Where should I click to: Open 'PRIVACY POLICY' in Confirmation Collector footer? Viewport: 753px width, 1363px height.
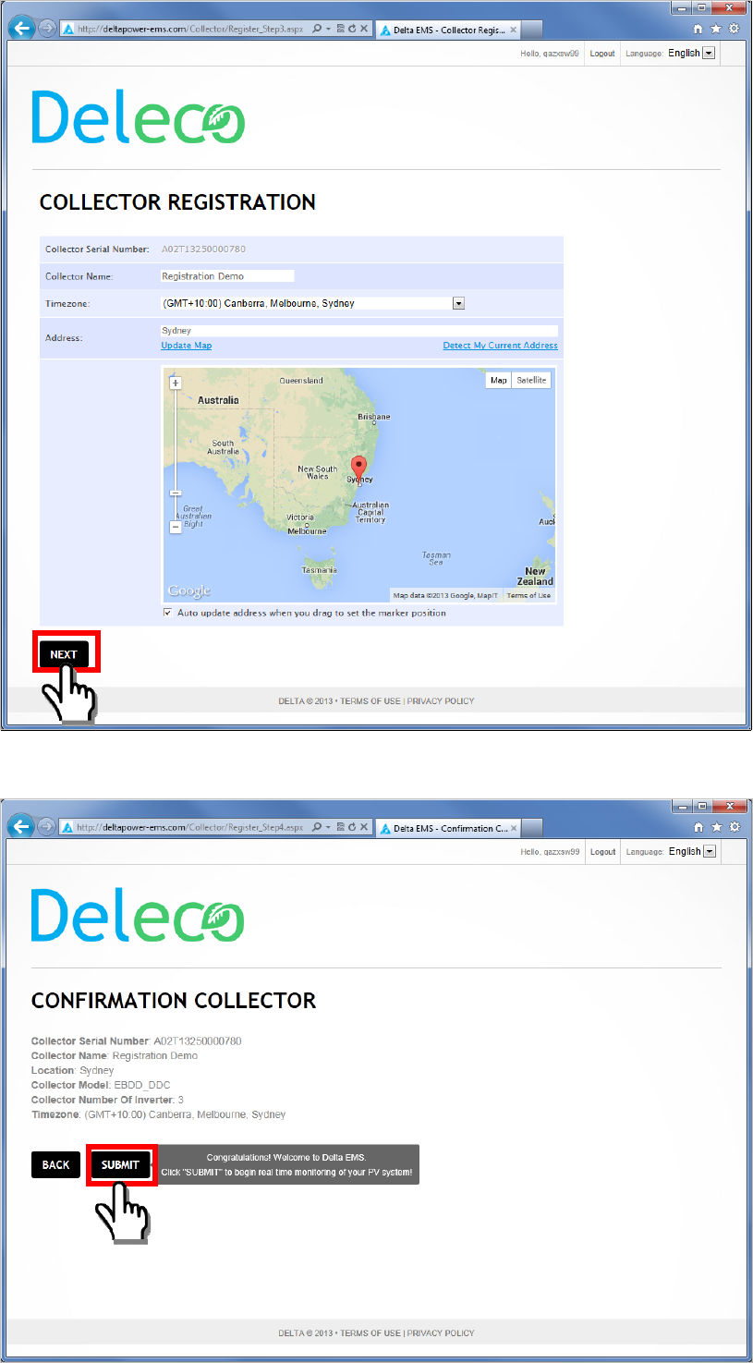pyautogui.click(x=441, y=1333)
